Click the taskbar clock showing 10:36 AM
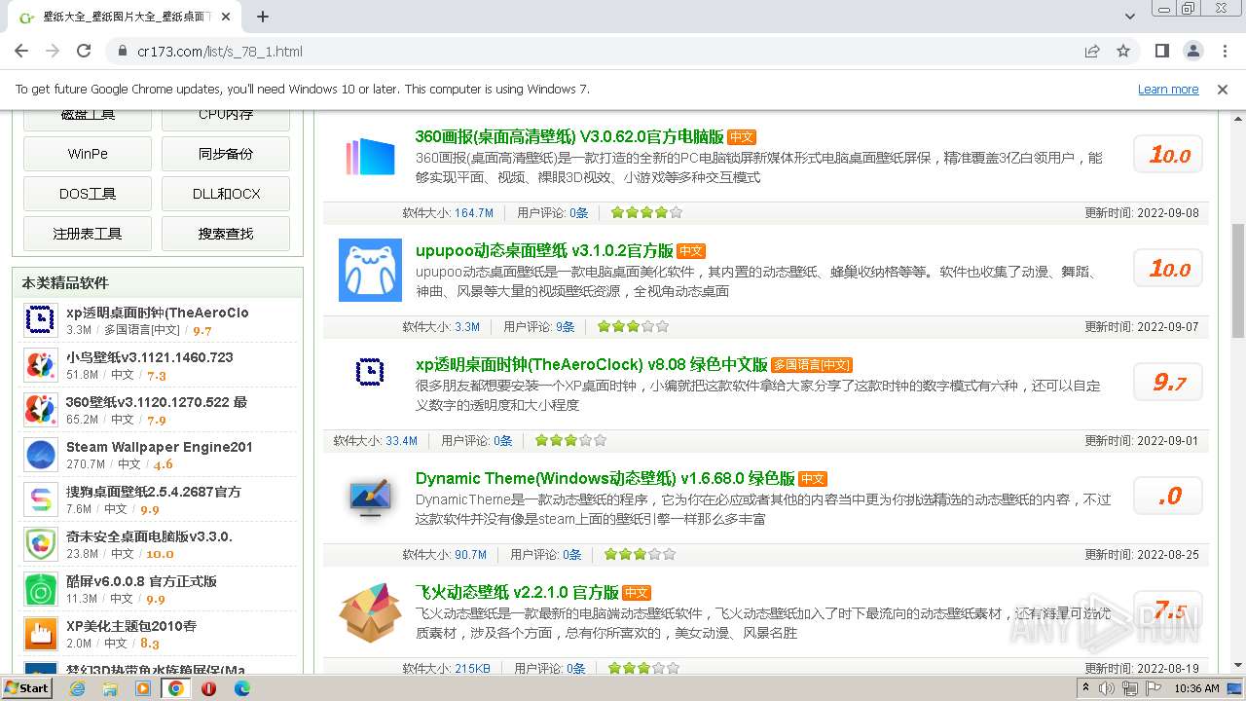This screenshot has width=1246, height=701. click(x=1196, y=688)
